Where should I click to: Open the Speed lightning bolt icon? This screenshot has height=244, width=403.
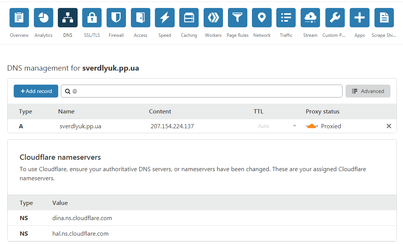click(165, 18)
